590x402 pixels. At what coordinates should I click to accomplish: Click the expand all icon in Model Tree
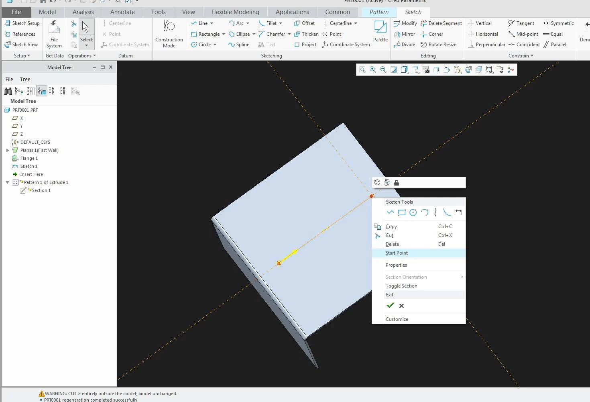tap(52, 91)
